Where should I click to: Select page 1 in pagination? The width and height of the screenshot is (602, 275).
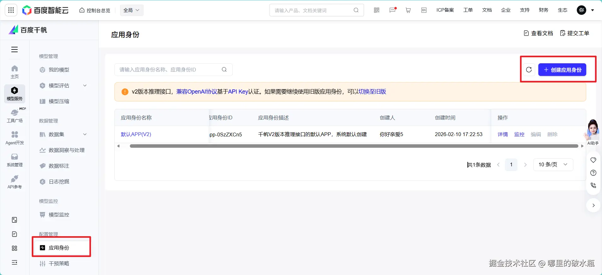click(x=511, y=165)
